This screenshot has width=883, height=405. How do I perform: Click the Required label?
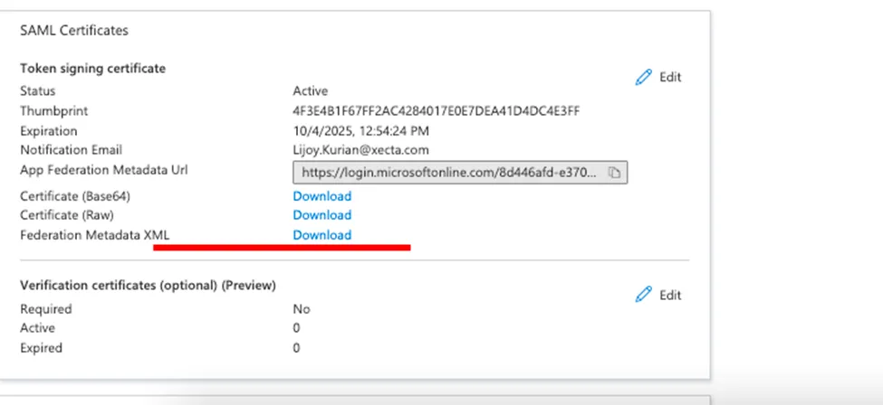point(46,309)
